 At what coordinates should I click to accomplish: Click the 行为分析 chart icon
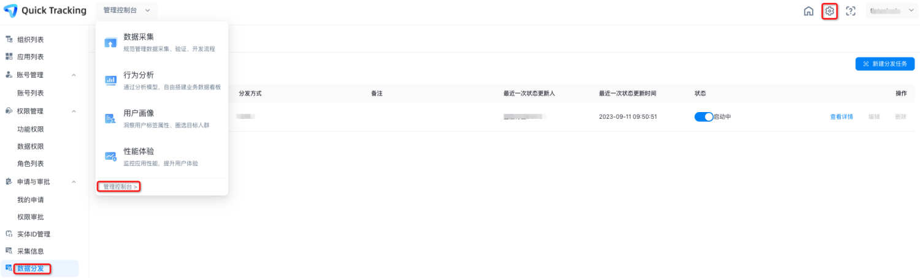(110, 80)
